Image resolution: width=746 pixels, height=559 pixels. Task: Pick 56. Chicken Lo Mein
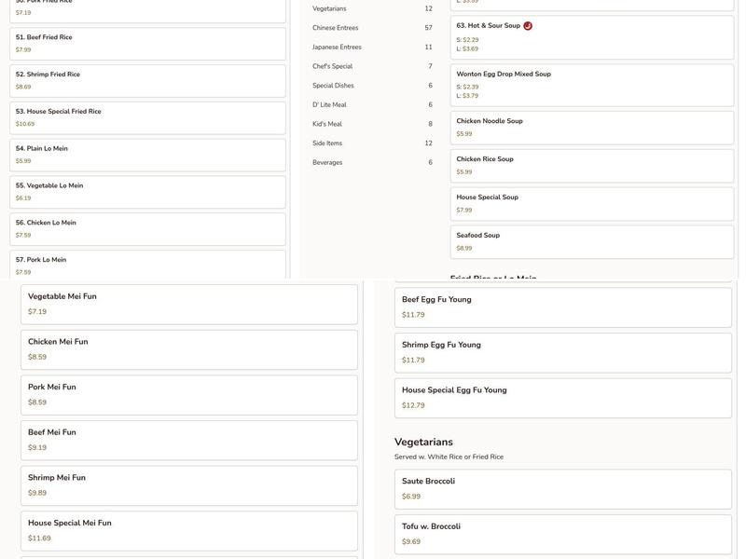click(x=147, y=228)
